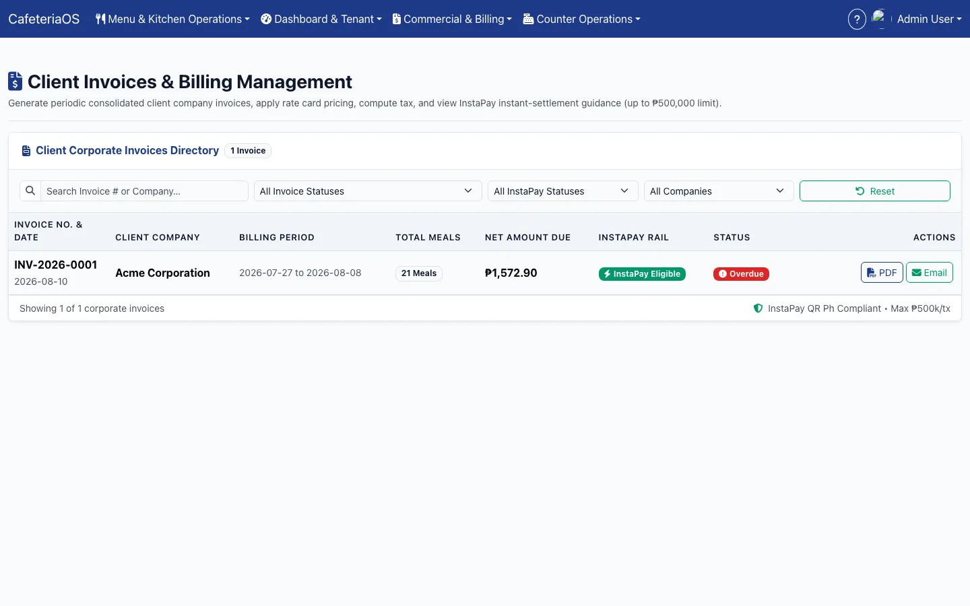
Task: Go to CafeteriaOS home brand link
Action: pos(44,19)
